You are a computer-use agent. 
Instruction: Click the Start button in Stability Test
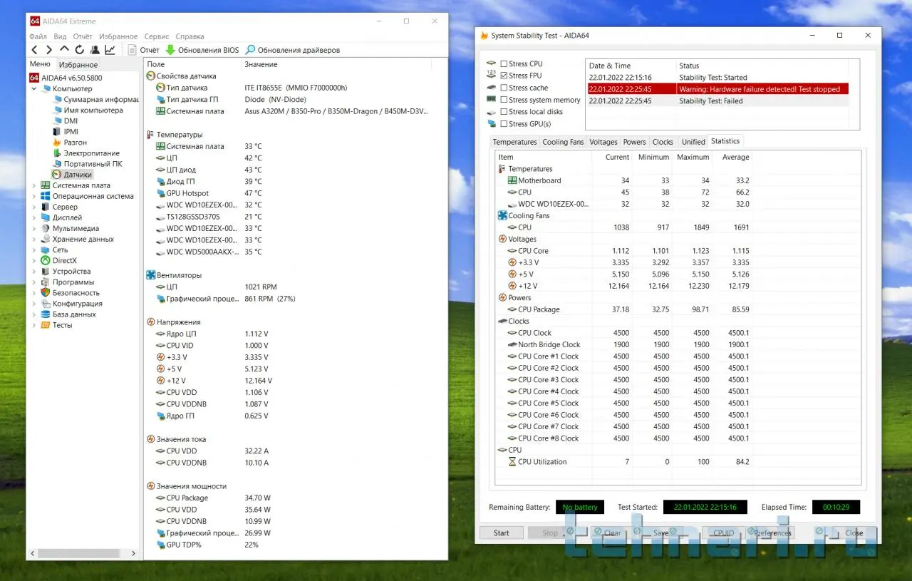point(502,533)
